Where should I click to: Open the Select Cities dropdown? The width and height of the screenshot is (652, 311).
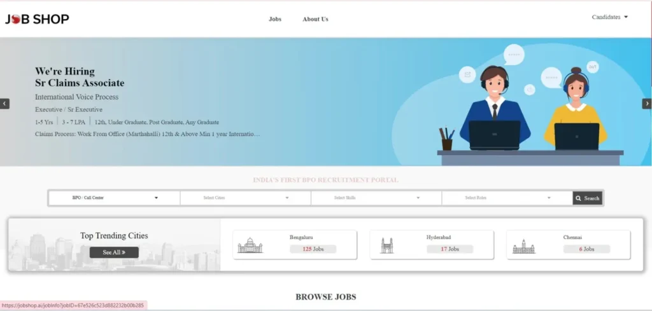coord(245,198)
